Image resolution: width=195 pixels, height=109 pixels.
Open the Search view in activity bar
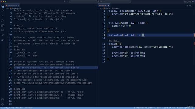(2, 11)
